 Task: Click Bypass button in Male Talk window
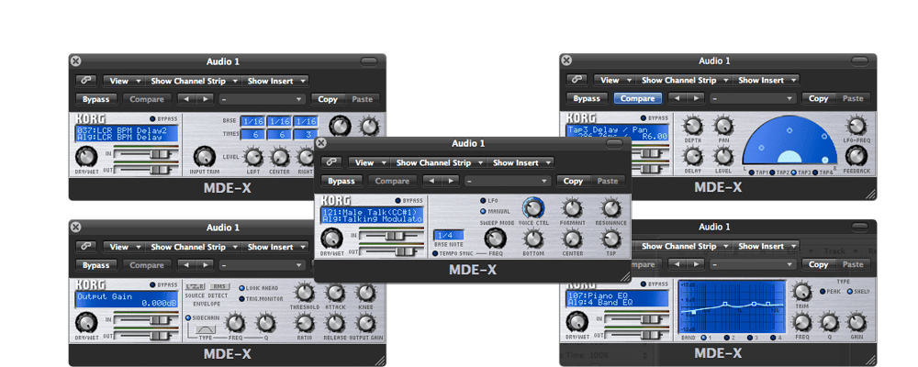pos(341,181)
